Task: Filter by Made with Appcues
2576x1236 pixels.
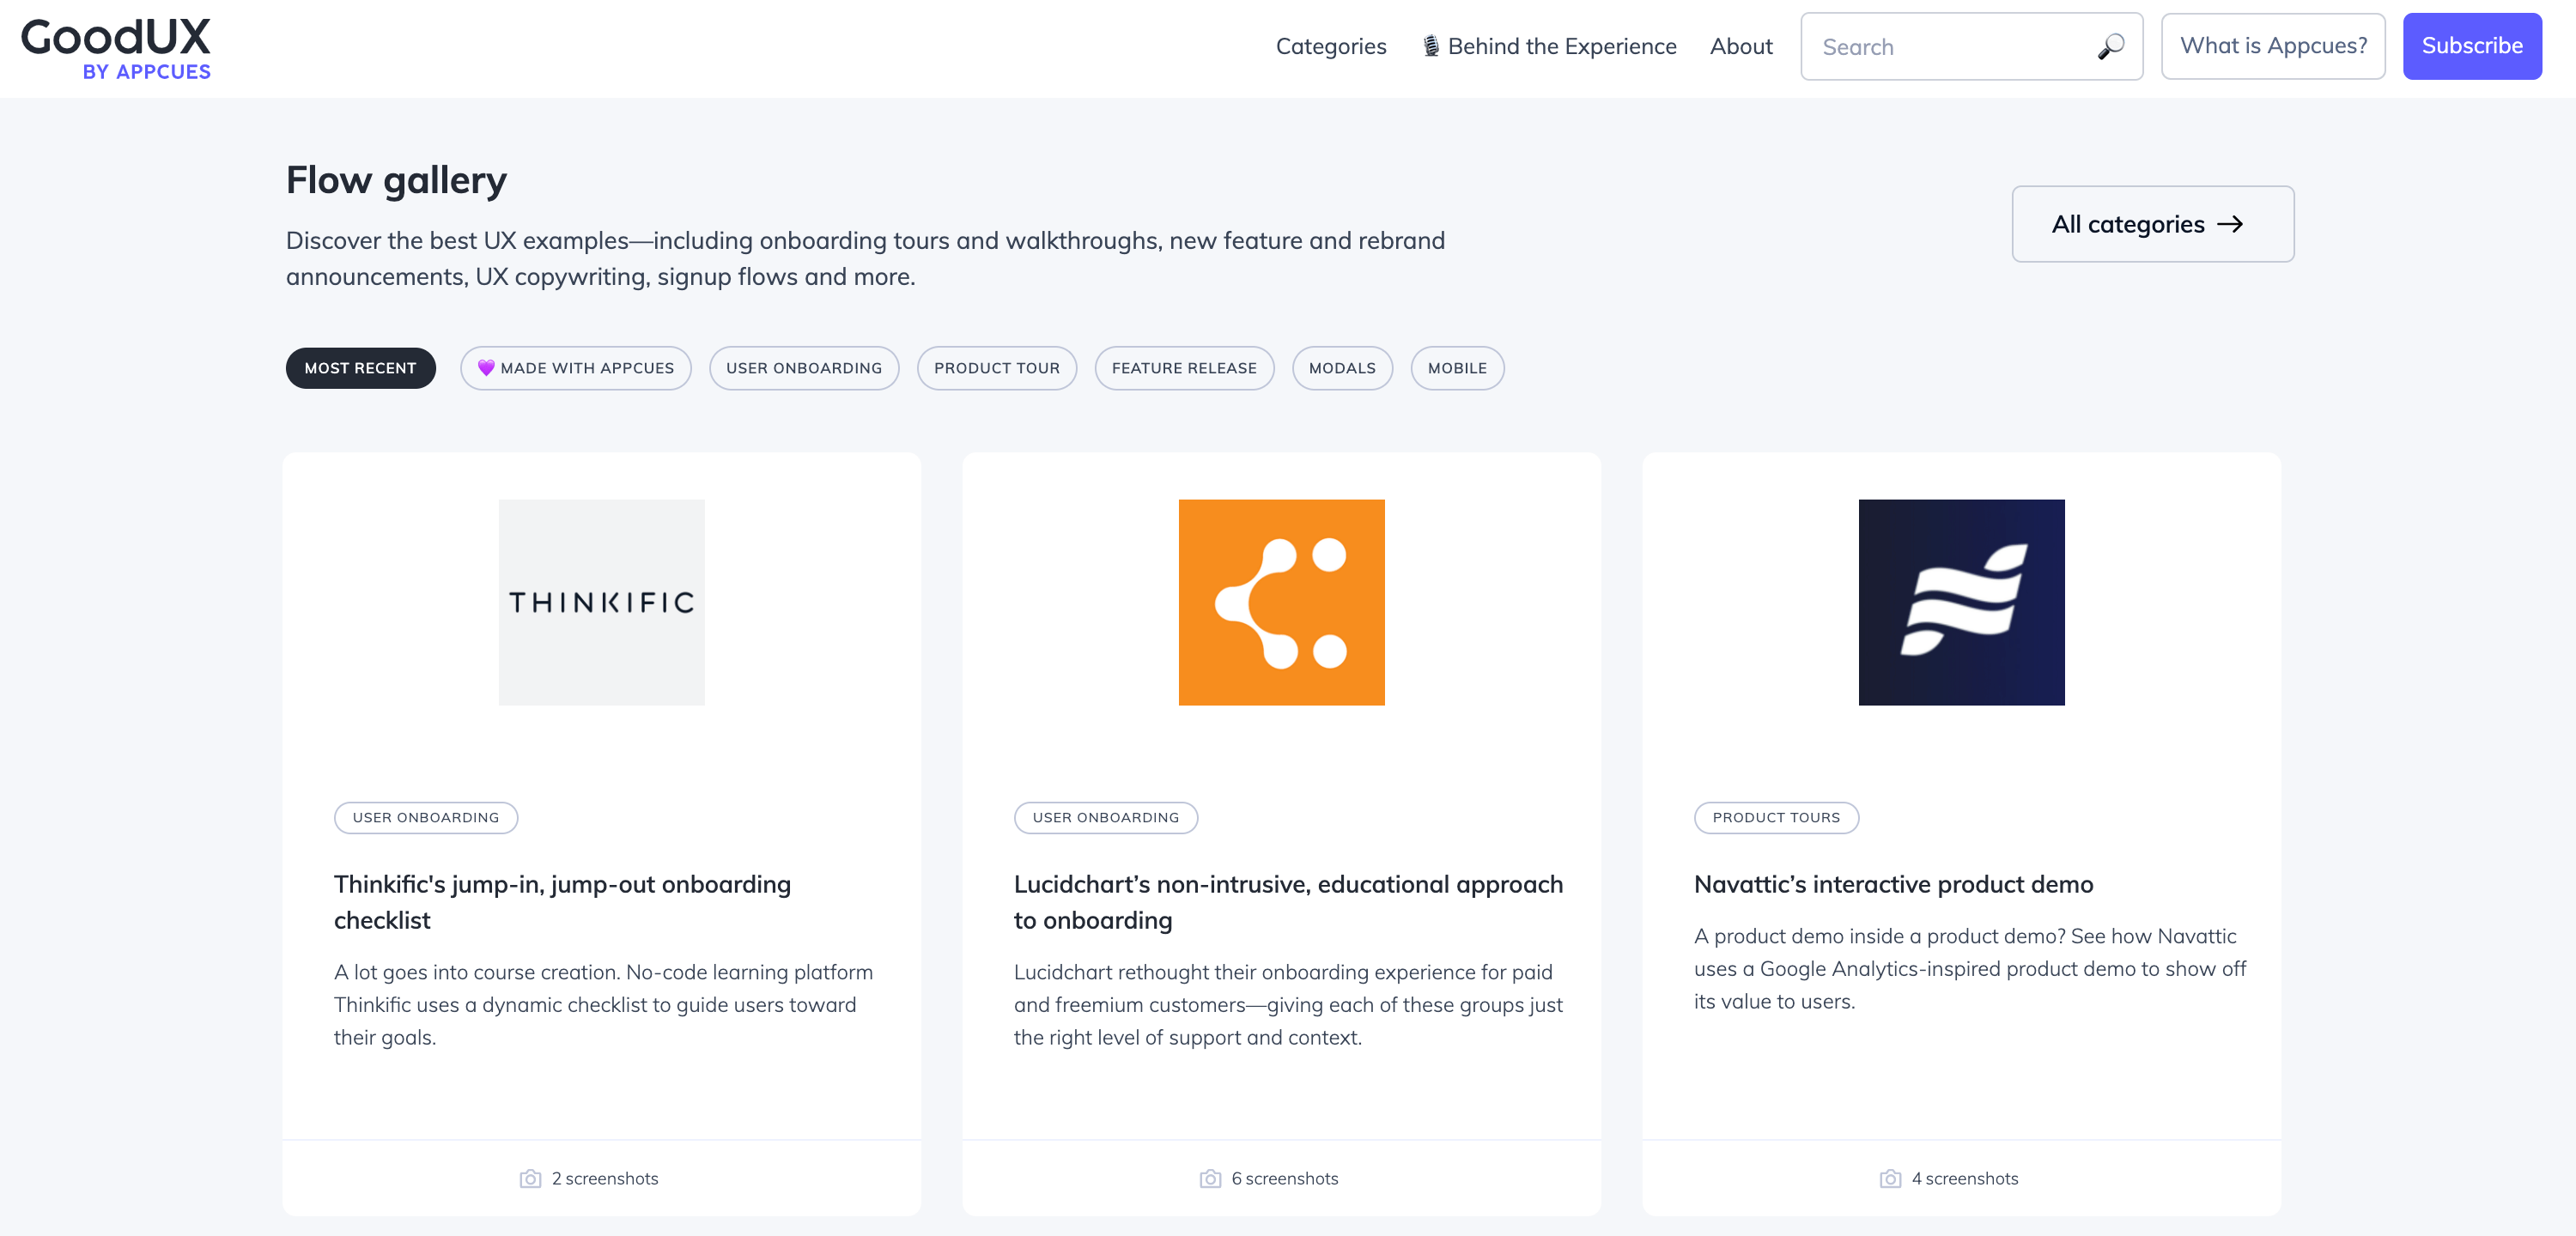Action: pos(576,368)
